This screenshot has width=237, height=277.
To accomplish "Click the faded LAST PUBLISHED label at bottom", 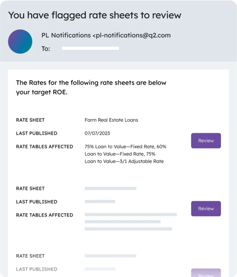I will pos(36,269).
